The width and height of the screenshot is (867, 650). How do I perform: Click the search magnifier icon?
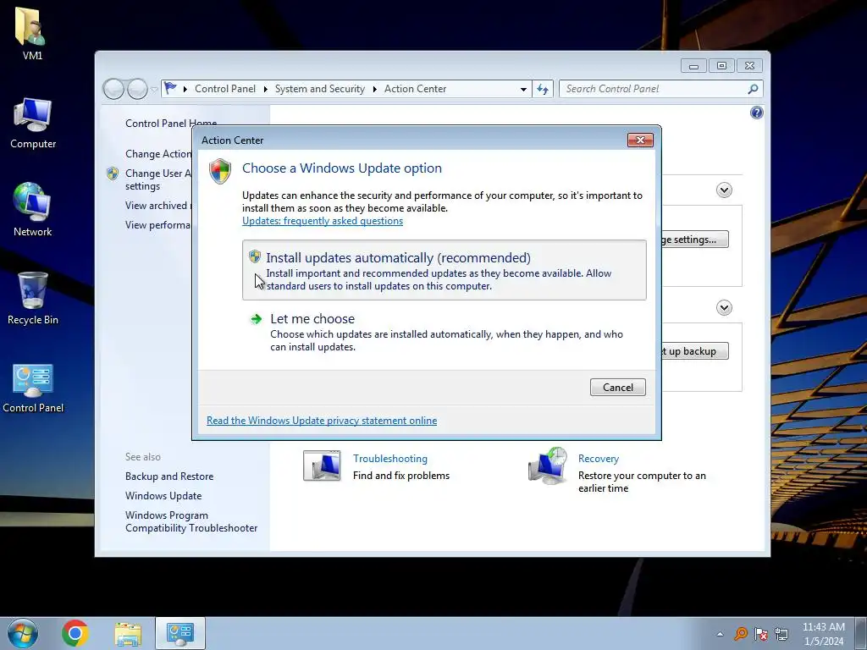pos(753,89)
